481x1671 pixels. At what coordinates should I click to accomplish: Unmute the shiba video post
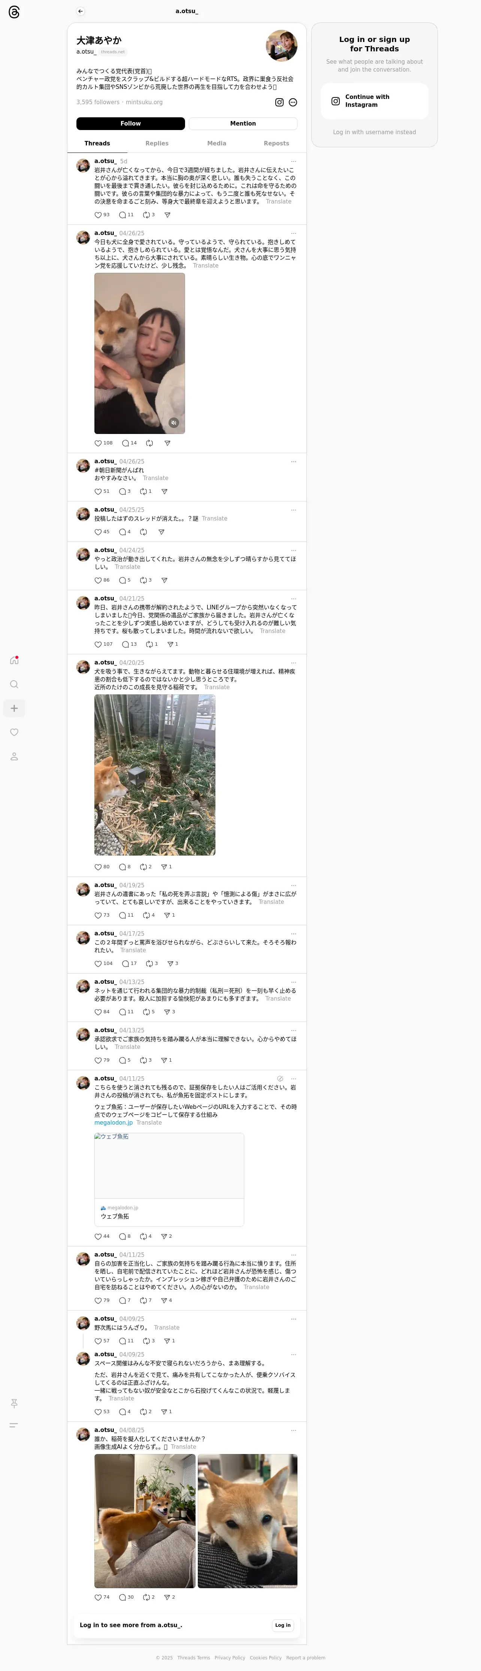pos(174,423)
